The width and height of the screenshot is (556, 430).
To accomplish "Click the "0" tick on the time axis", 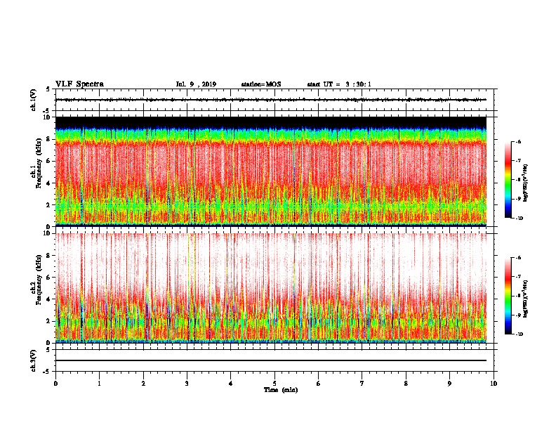I will (x=55, y=384).
